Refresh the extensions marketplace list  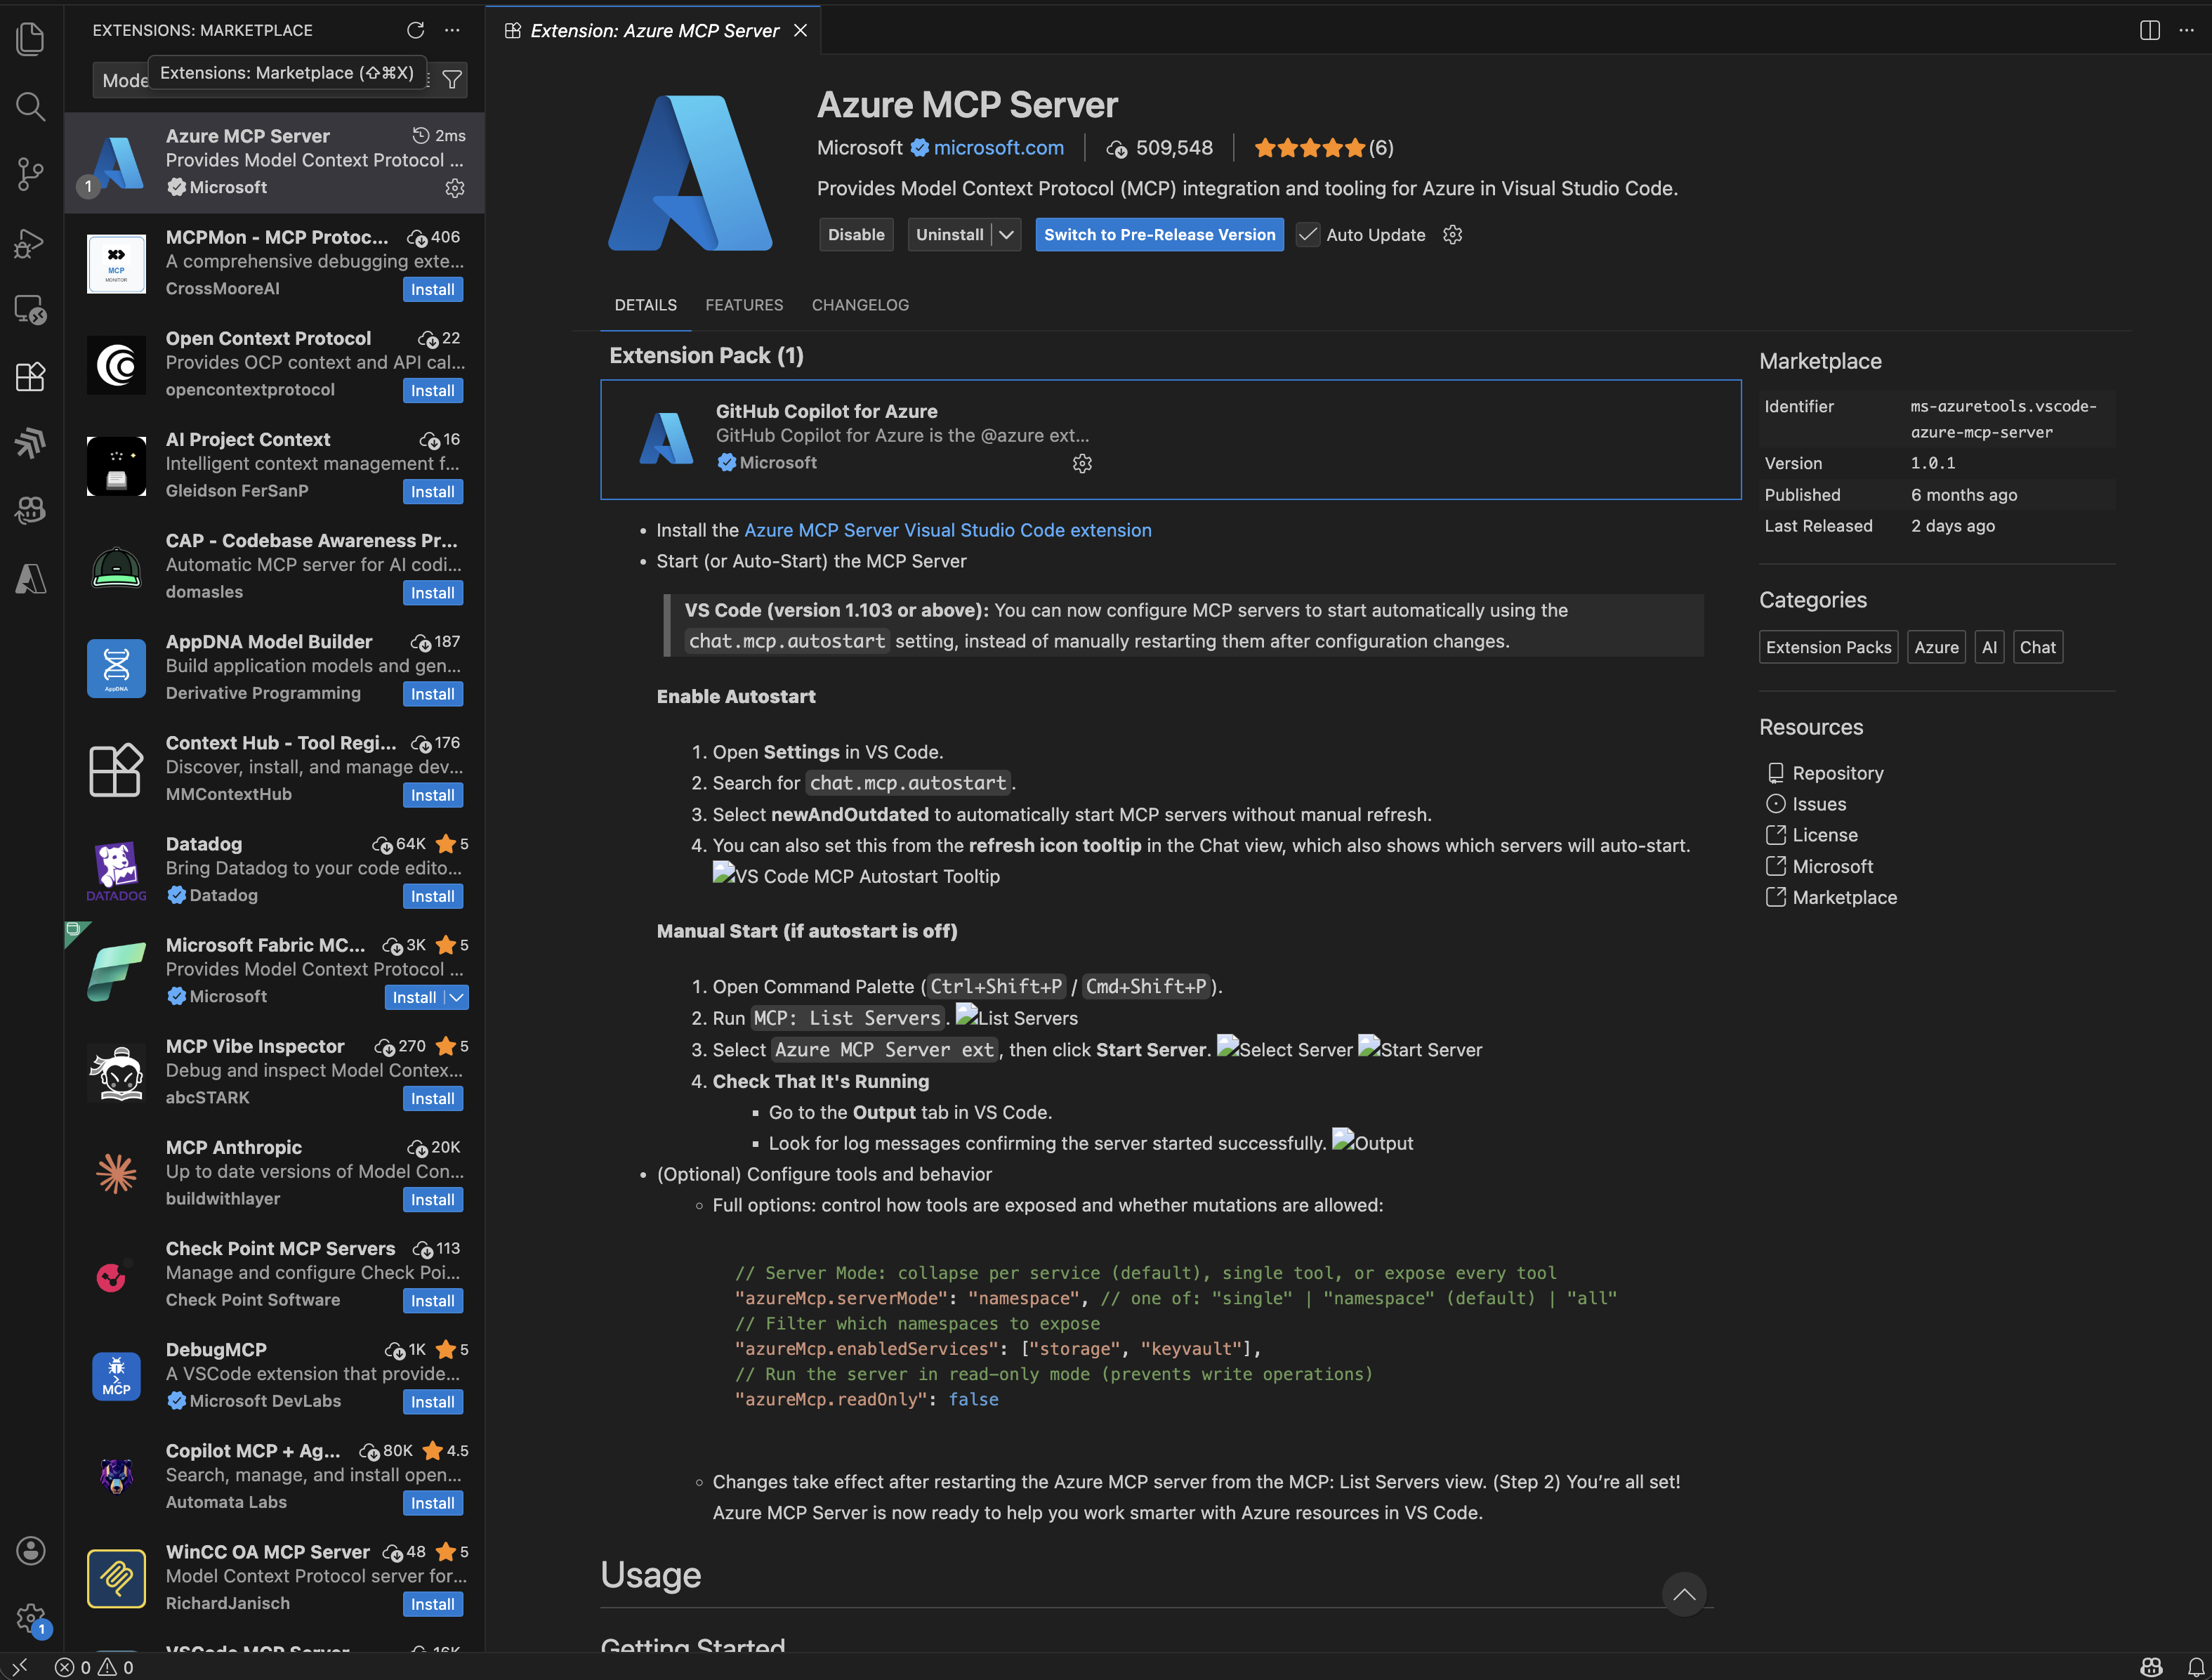click(415, 30)
